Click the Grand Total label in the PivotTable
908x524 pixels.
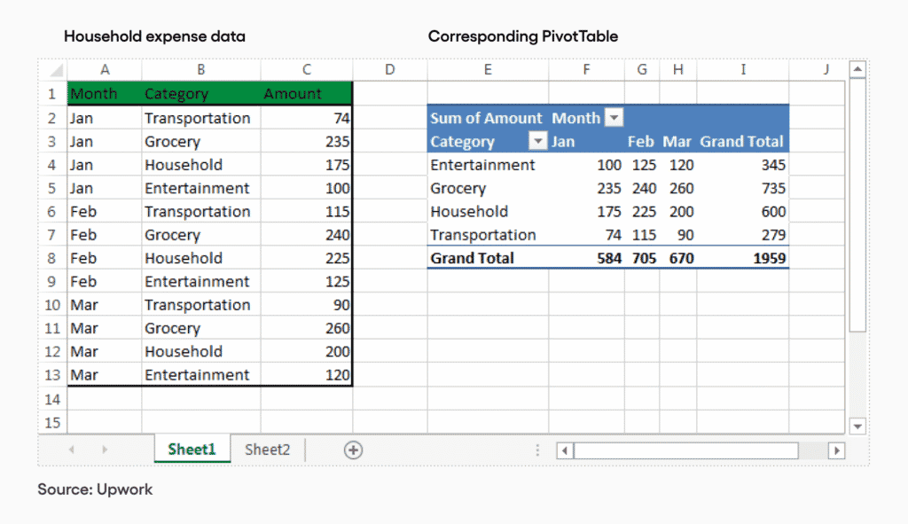471,258
